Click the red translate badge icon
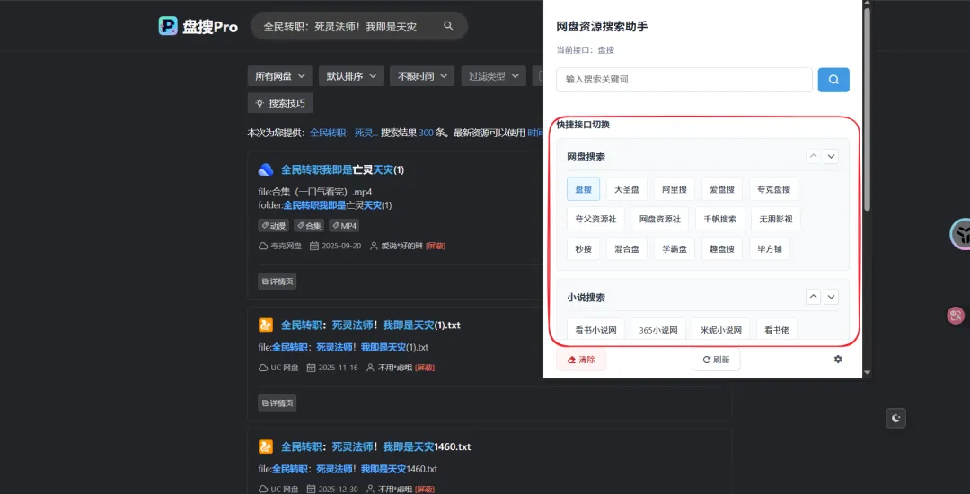The image size is (970, 494). coord(956,316)
